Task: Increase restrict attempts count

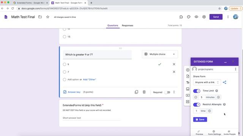Action: (x=209, y=111)
